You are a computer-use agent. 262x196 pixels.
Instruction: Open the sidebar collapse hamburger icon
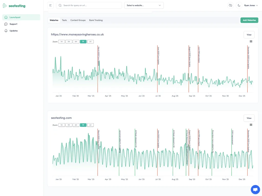click(50, 5)
